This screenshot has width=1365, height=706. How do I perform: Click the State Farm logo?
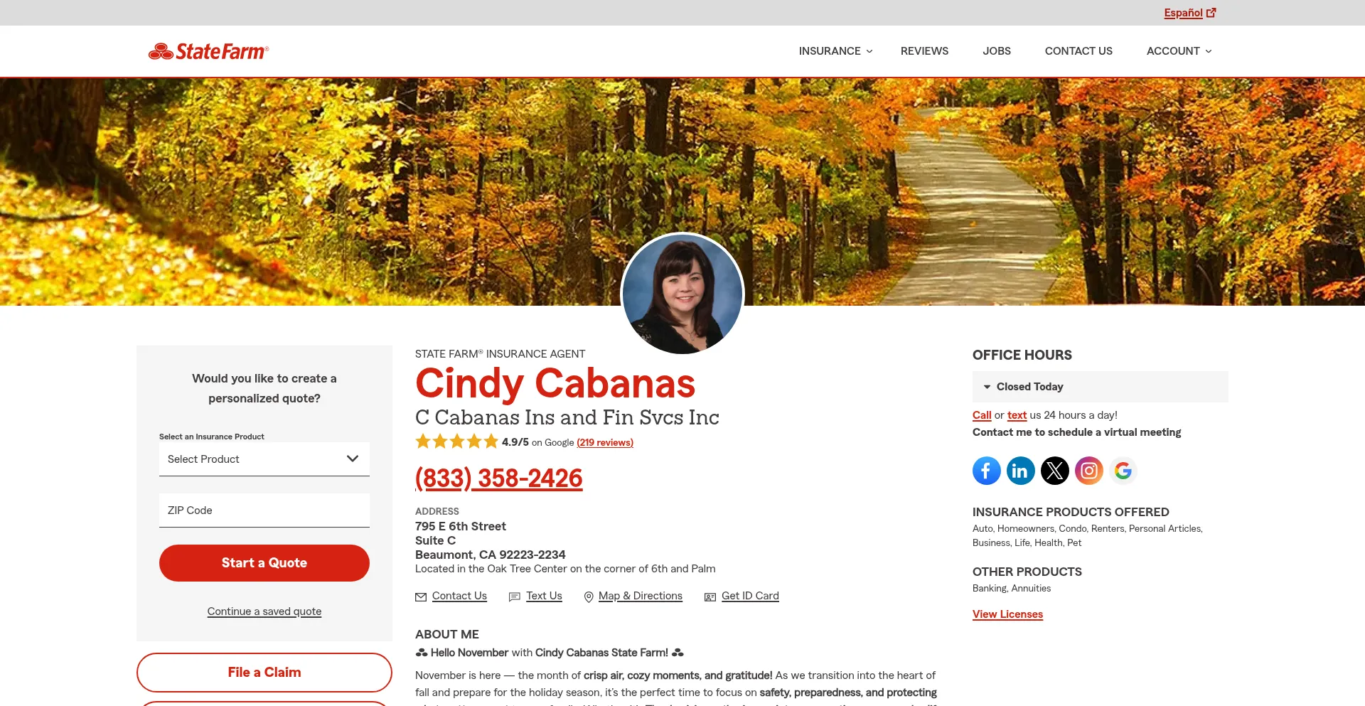[x=208, y=51]
